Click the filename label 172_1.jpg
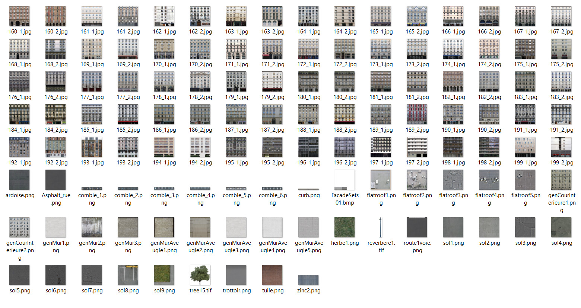The height and width of the screenshot is (308, 581). click(309, 64)
